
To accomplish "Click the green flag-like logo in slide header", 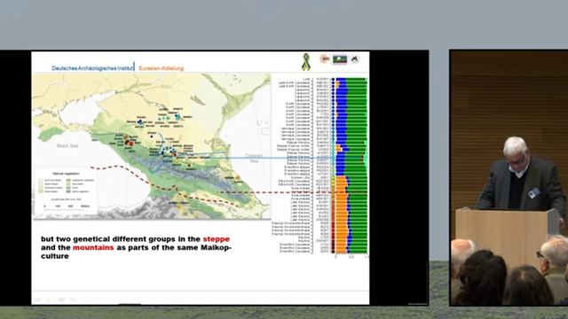I will [340, 59].
